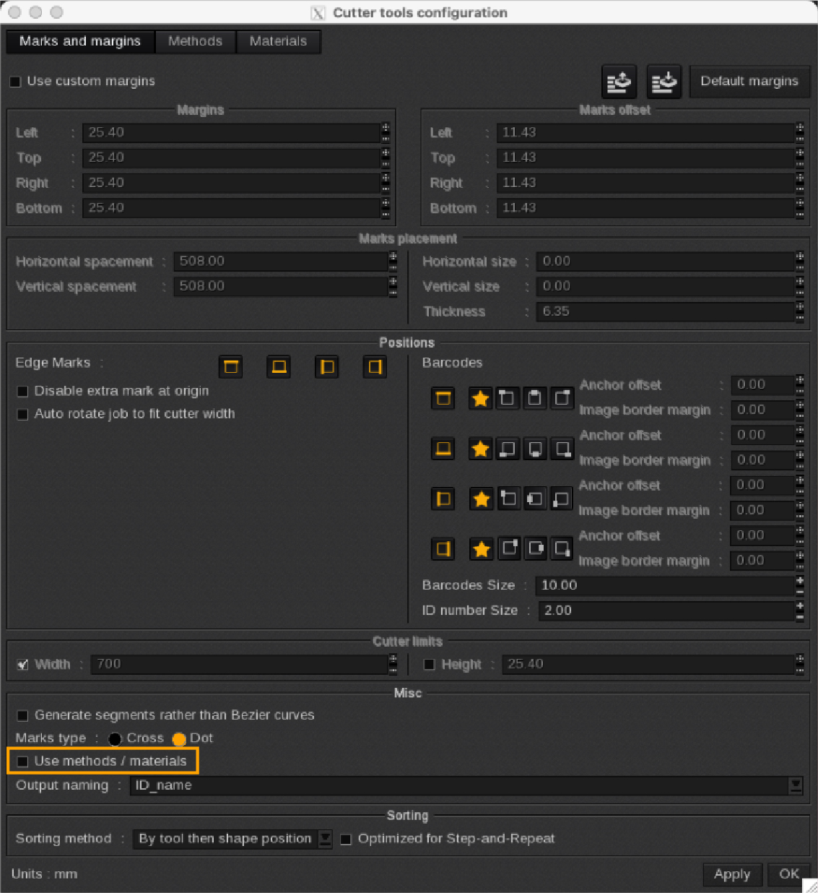The image size is (818, 893).
Task: Select the Cross marks type radio button
Action: point(116,738)
